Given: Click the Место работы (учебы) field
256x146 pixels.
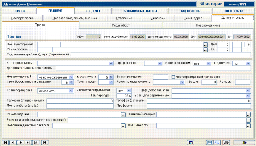Looking at the screenshot, I should [80, 106].
